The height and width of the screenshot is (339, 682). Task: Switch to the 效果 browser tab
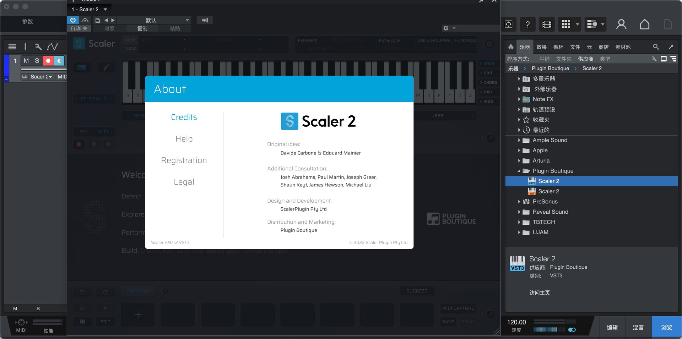pos(541,47)
